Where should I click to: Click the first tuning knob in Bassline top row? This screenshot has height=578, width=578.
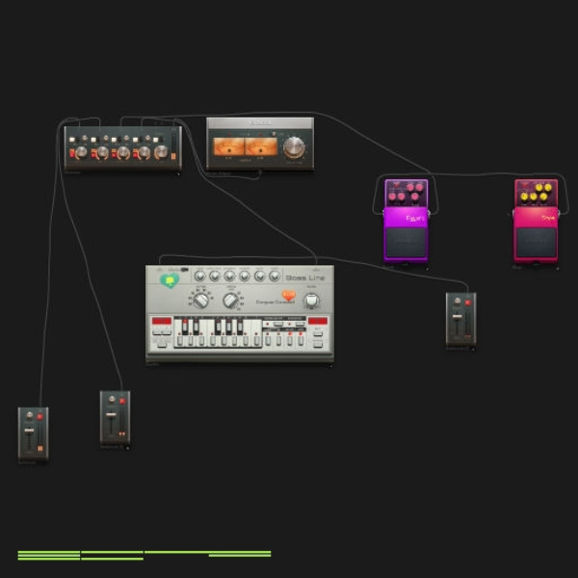click(199, 276)
